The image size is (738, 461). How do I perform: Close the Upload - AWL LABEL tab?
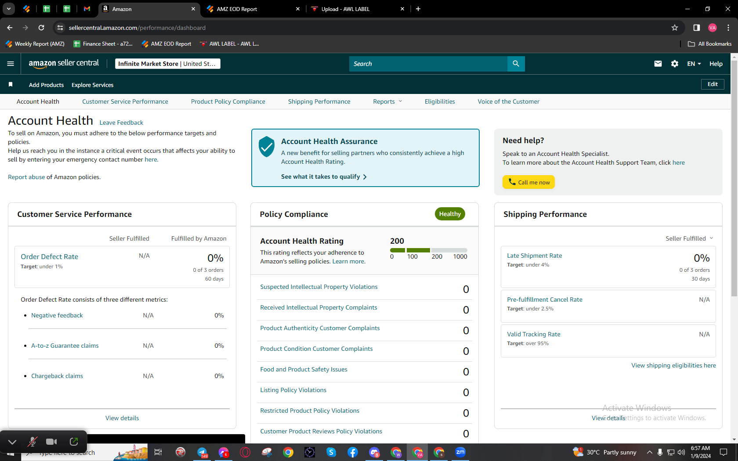tap(402, 9)
